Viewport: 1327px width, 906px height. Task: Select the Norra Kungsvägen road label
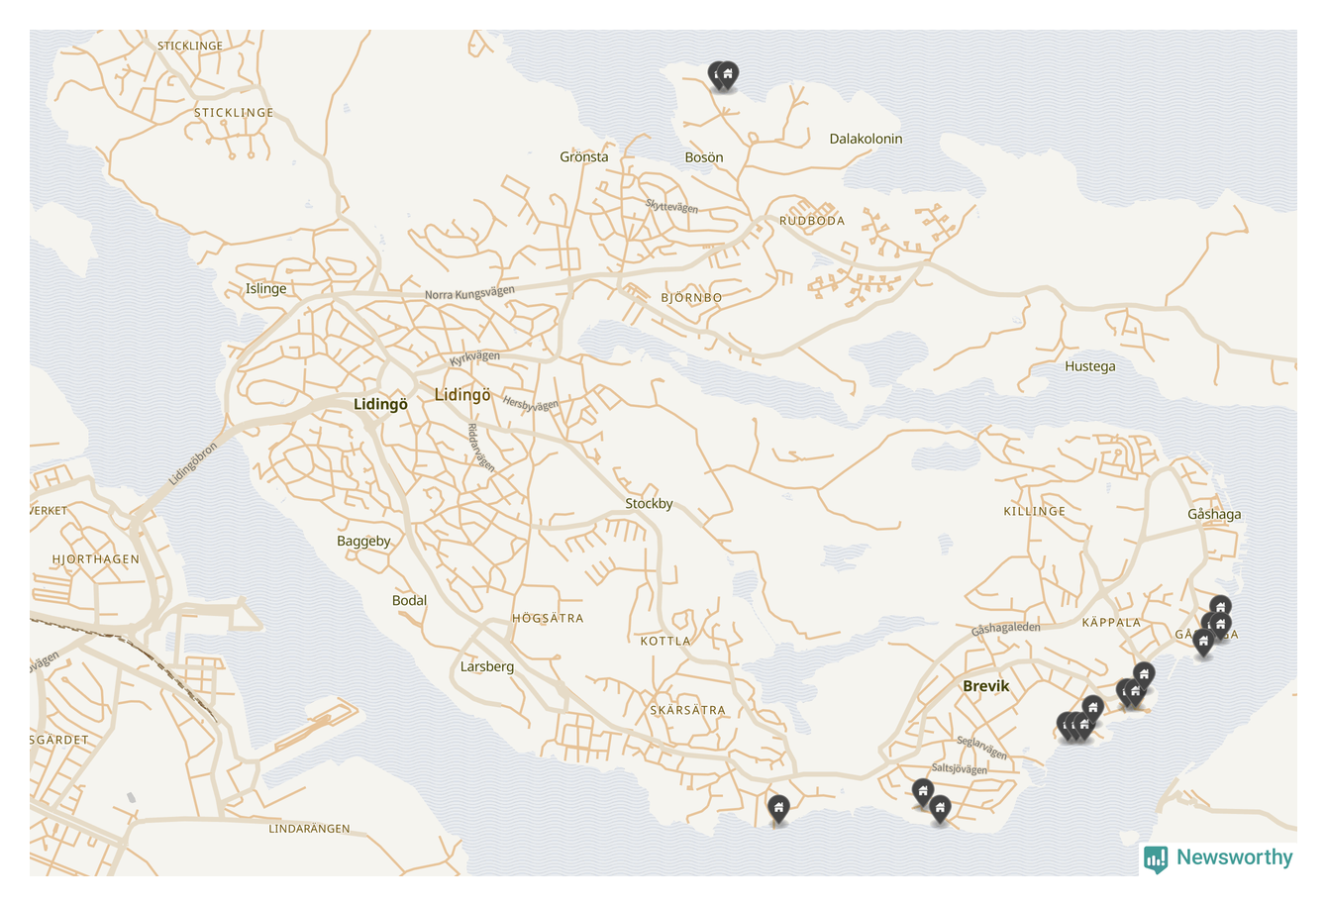click(x=469, y=293)
